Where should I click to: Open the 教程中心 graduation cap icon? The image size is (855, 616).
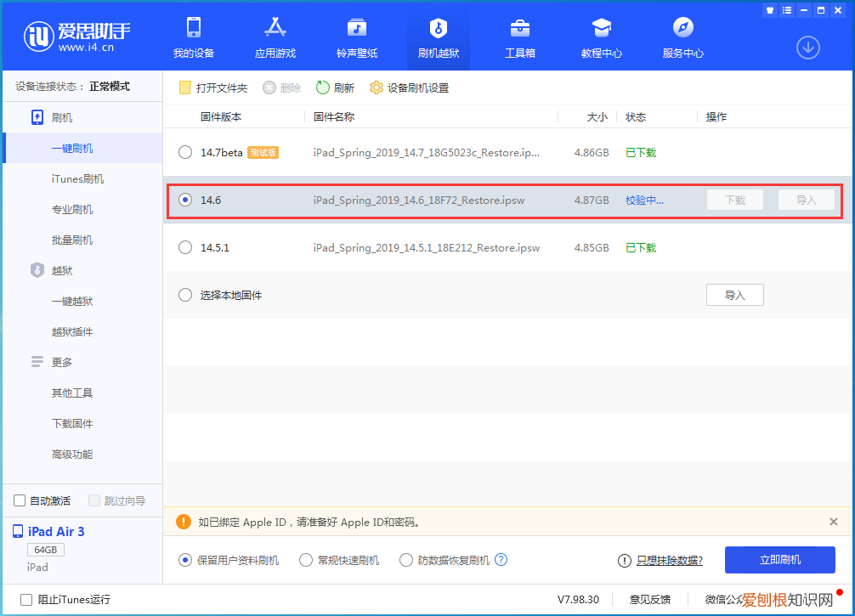pos(602,28)
